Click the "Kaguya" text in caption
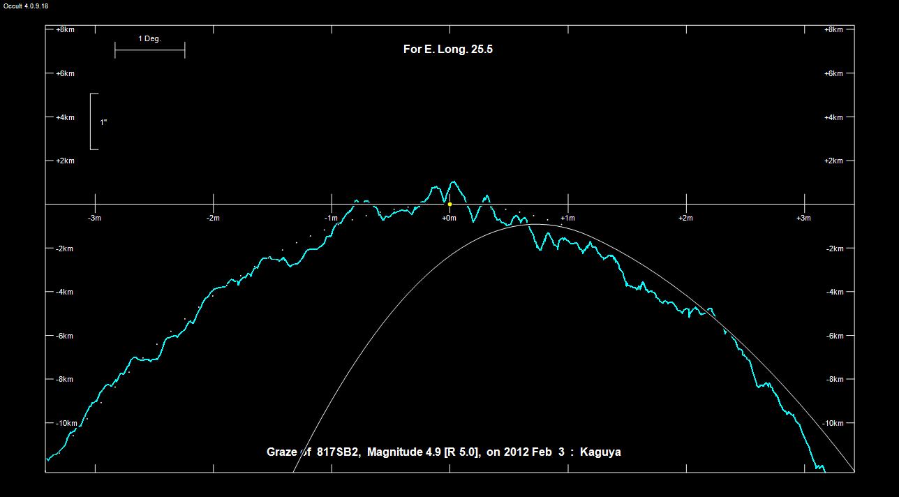Screen dimensions: 899x497 click(600, 452)
